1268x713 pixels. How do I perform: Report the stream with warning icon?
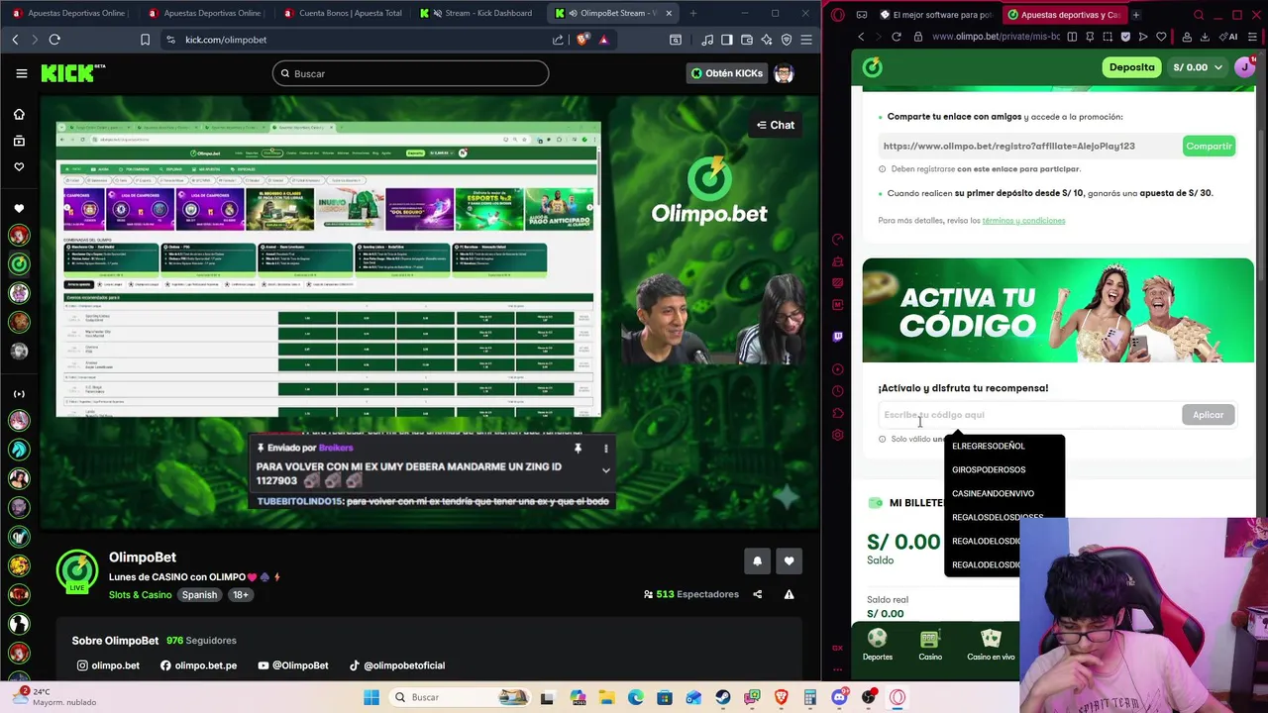pos(789,594)
